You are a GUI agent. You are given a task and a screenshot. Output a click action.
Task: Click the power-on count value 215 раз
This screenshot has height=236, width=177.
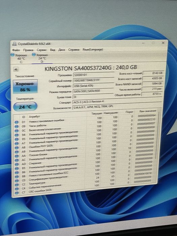[x=152, y=89]
